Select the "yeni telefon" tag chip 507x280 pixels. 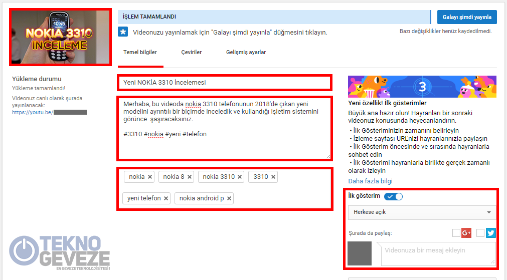click(146, 198)
